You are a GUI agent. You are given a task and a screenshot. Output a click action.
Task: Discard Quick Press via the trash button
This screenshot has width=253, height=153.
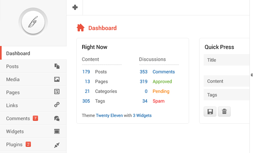[224, 112]
